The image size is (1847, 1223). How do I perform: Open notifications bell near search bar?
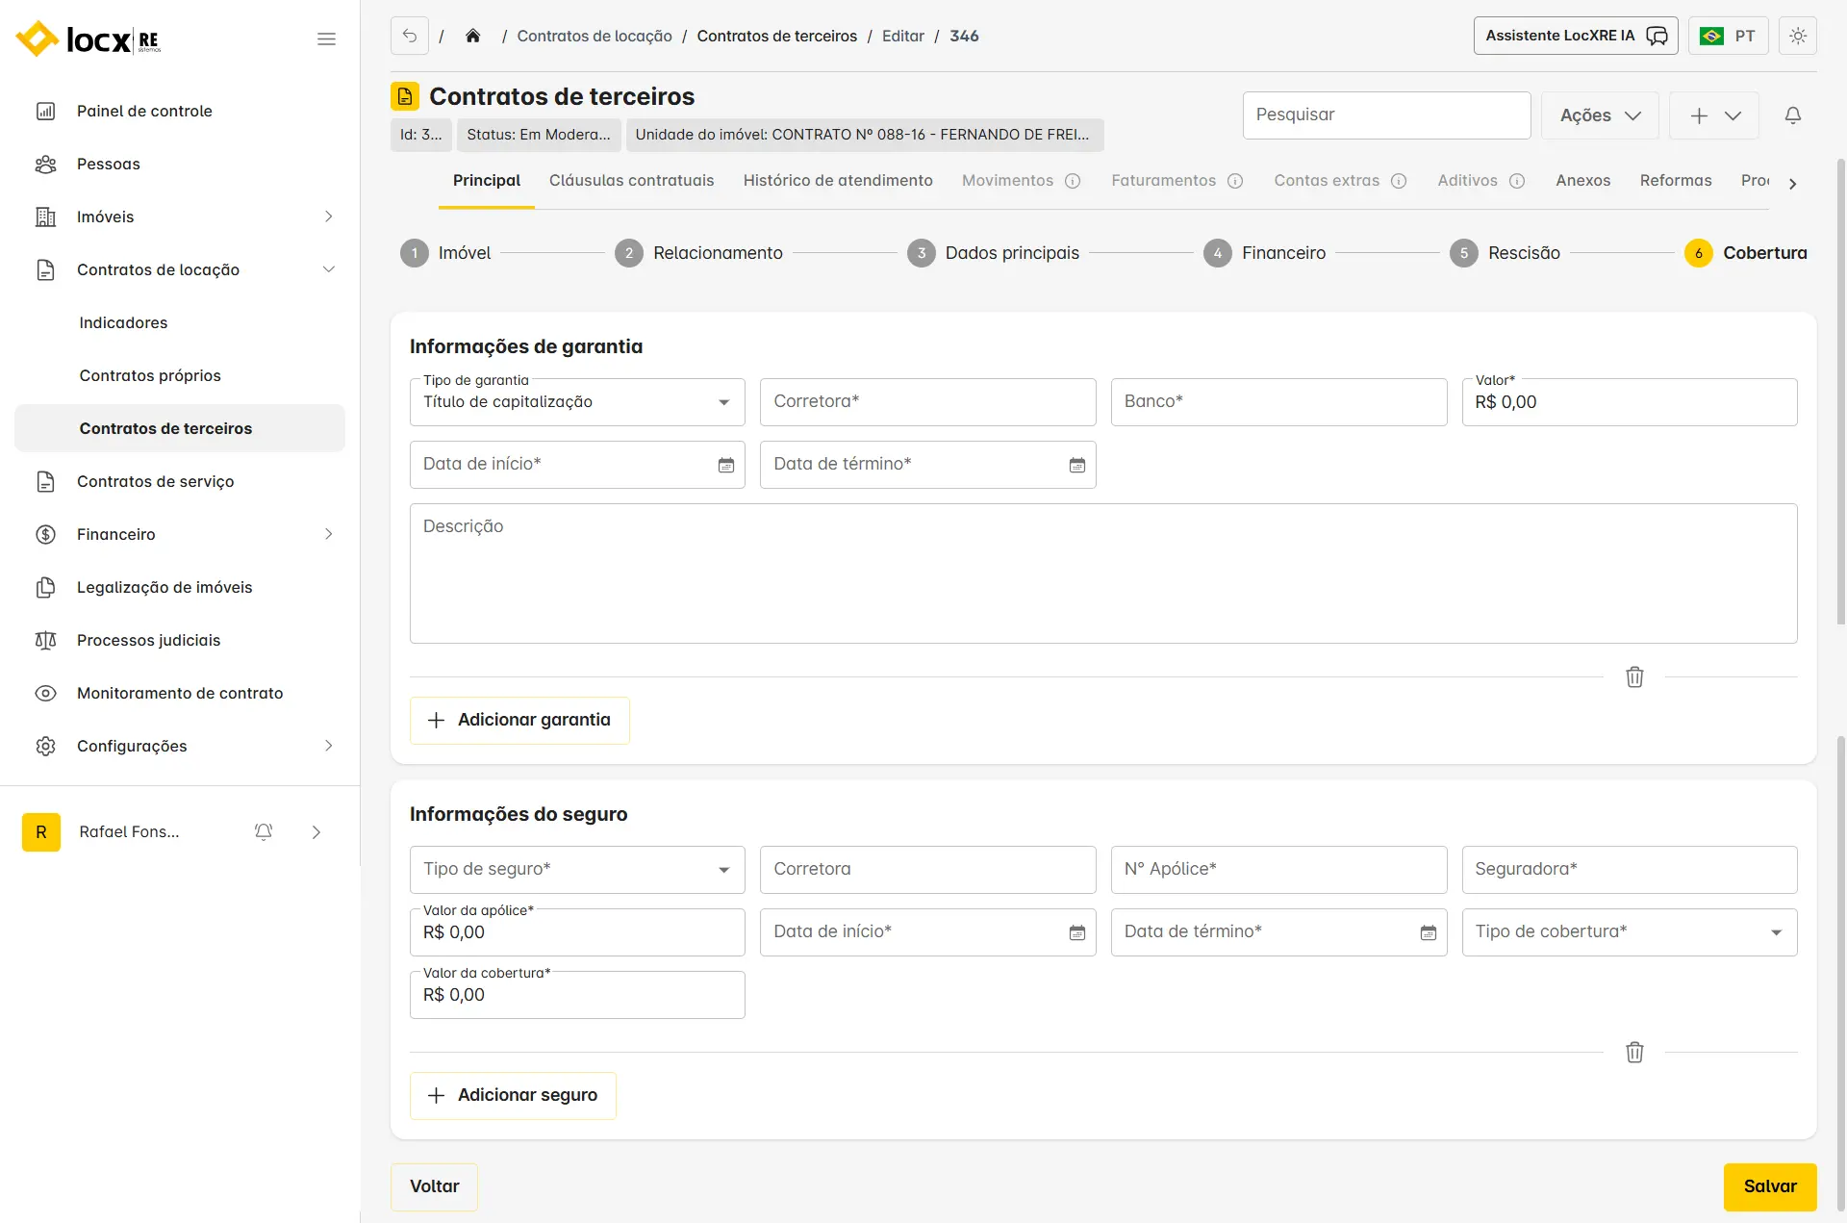click(1793, 115)
